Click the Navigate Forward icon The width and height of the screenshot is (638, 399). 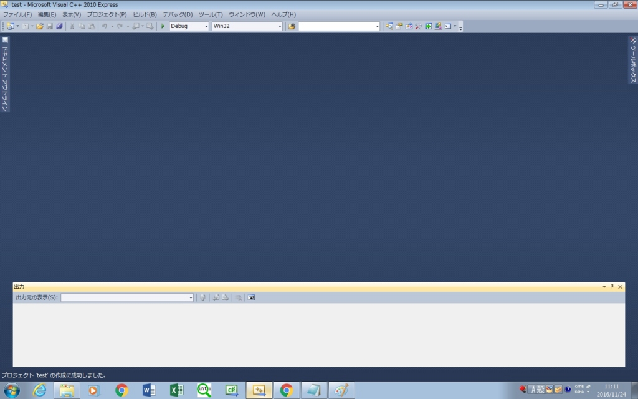pyautogui.click(x=150, y=26)
